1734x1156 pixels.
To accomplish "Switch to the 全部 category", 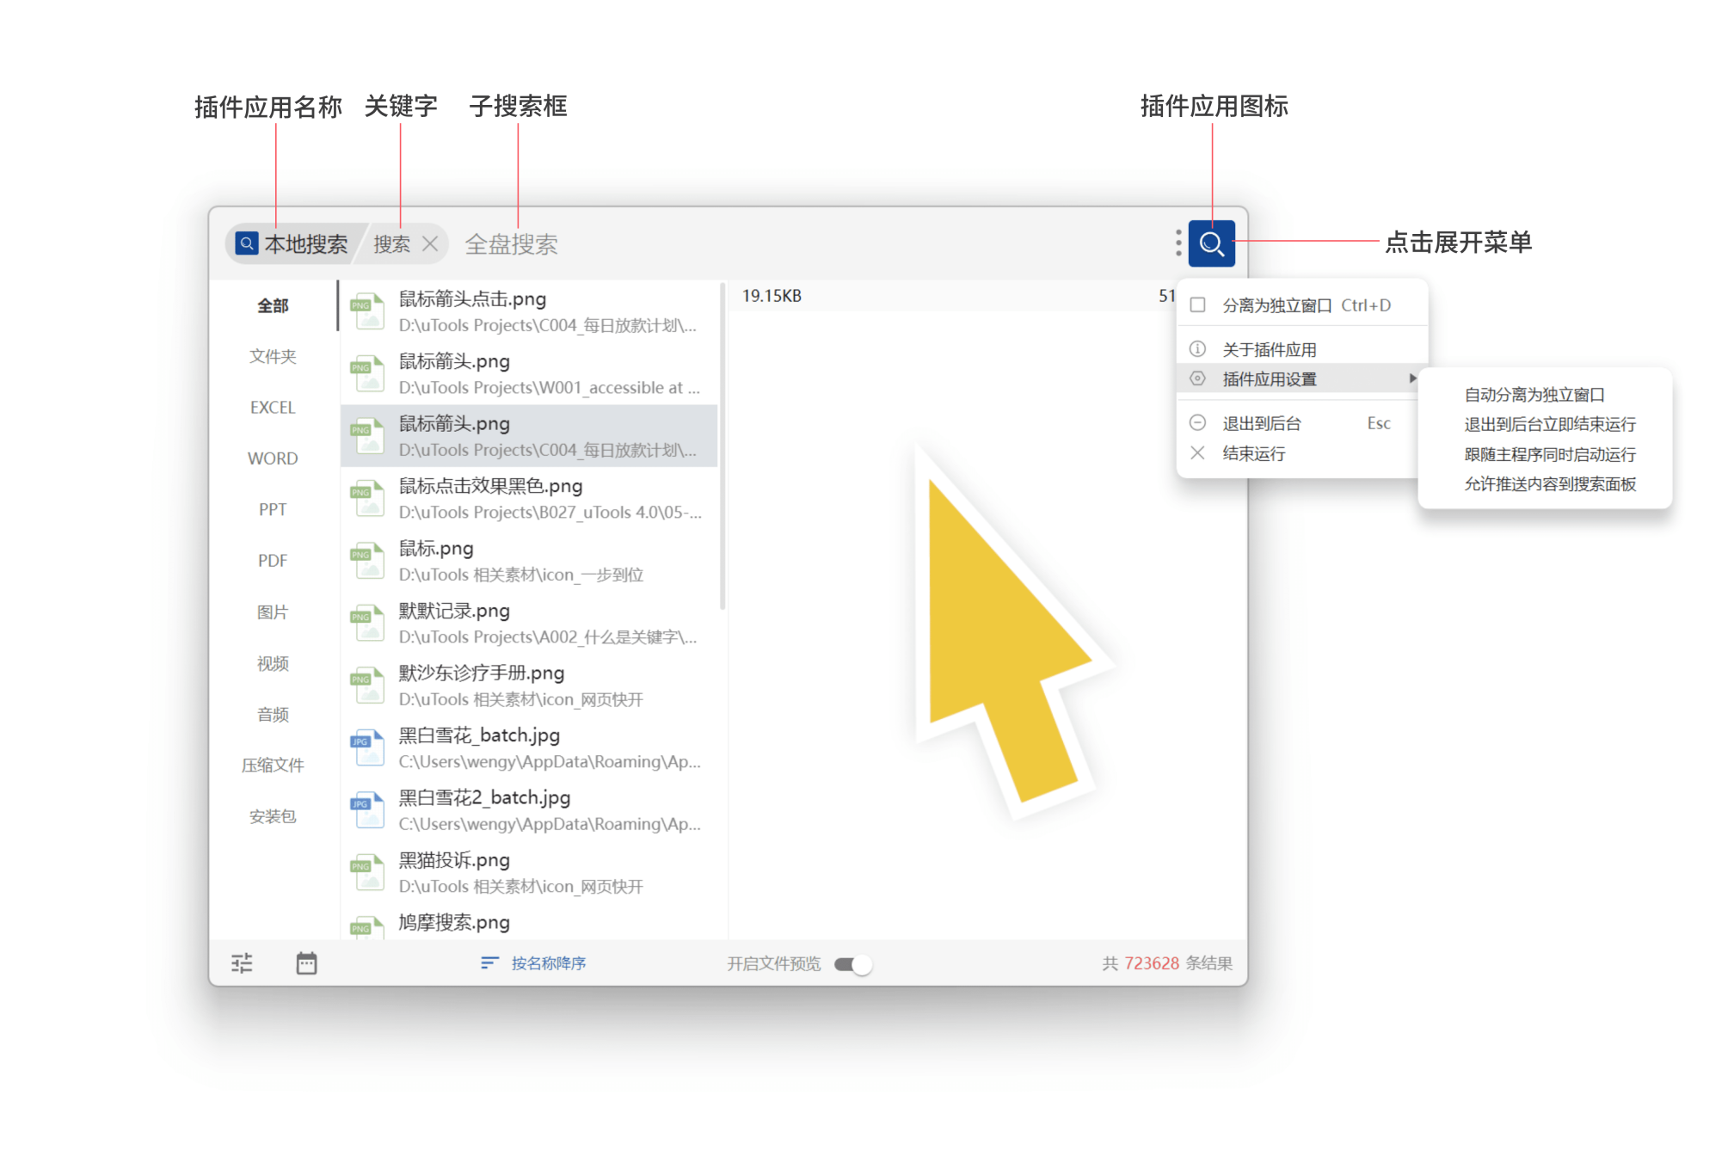I will (273, 306).
